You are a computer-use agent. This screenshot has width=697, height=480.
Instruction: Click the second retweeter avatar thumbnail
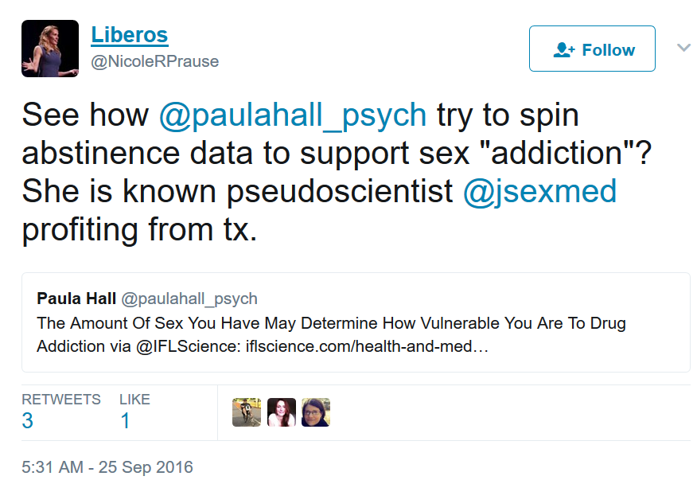coord(281,412)
